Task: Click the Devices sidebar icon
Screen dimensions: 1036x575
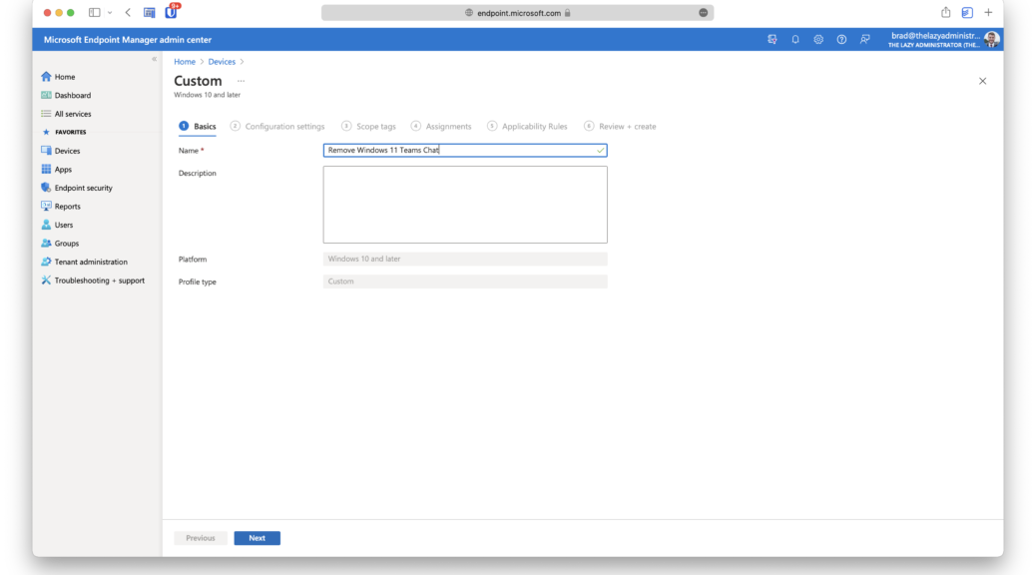Action: tap(46, 151)
